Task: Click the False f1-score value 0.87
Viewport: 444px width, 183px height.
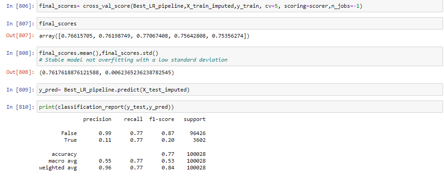Action: (x=168, y=133)
